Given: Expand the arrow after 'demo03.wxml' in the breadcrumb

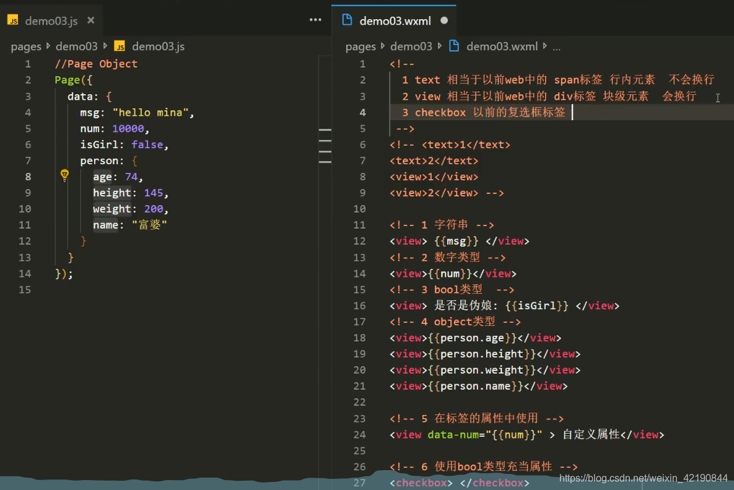Looking at the screenshot, I should 545,46.
